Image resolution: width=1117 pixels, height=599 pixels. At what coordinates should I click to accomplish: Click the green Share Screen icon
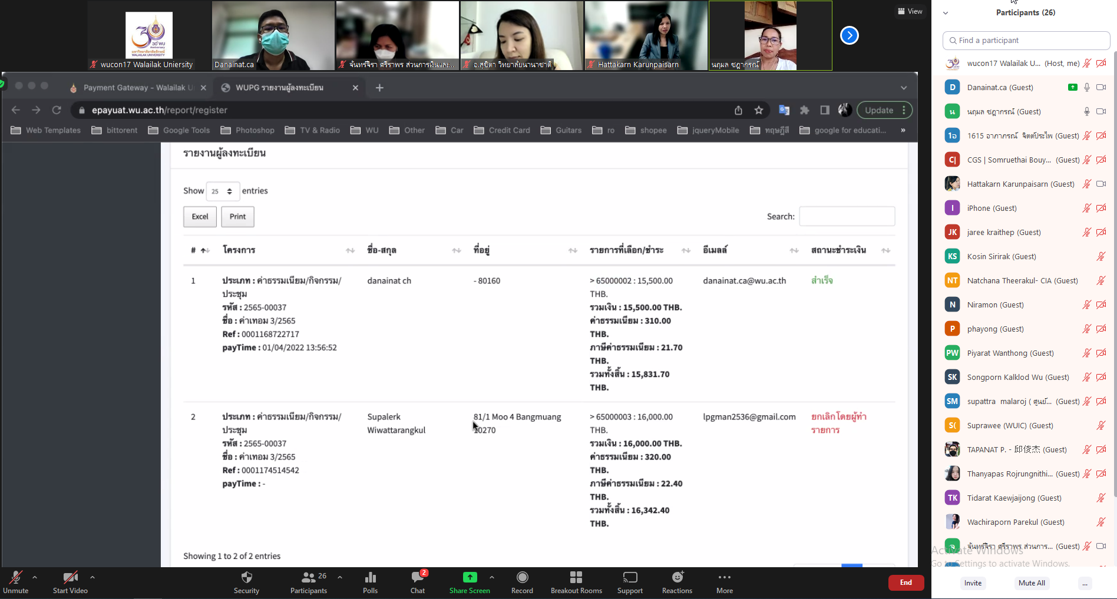[470, 578]
